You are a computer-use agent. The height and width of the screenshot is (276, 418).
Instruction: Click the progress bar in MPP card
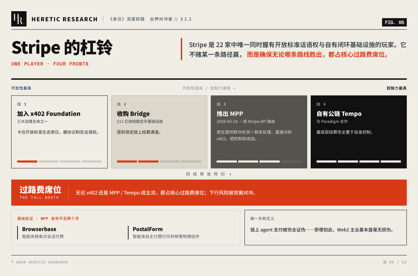[259, 161]
